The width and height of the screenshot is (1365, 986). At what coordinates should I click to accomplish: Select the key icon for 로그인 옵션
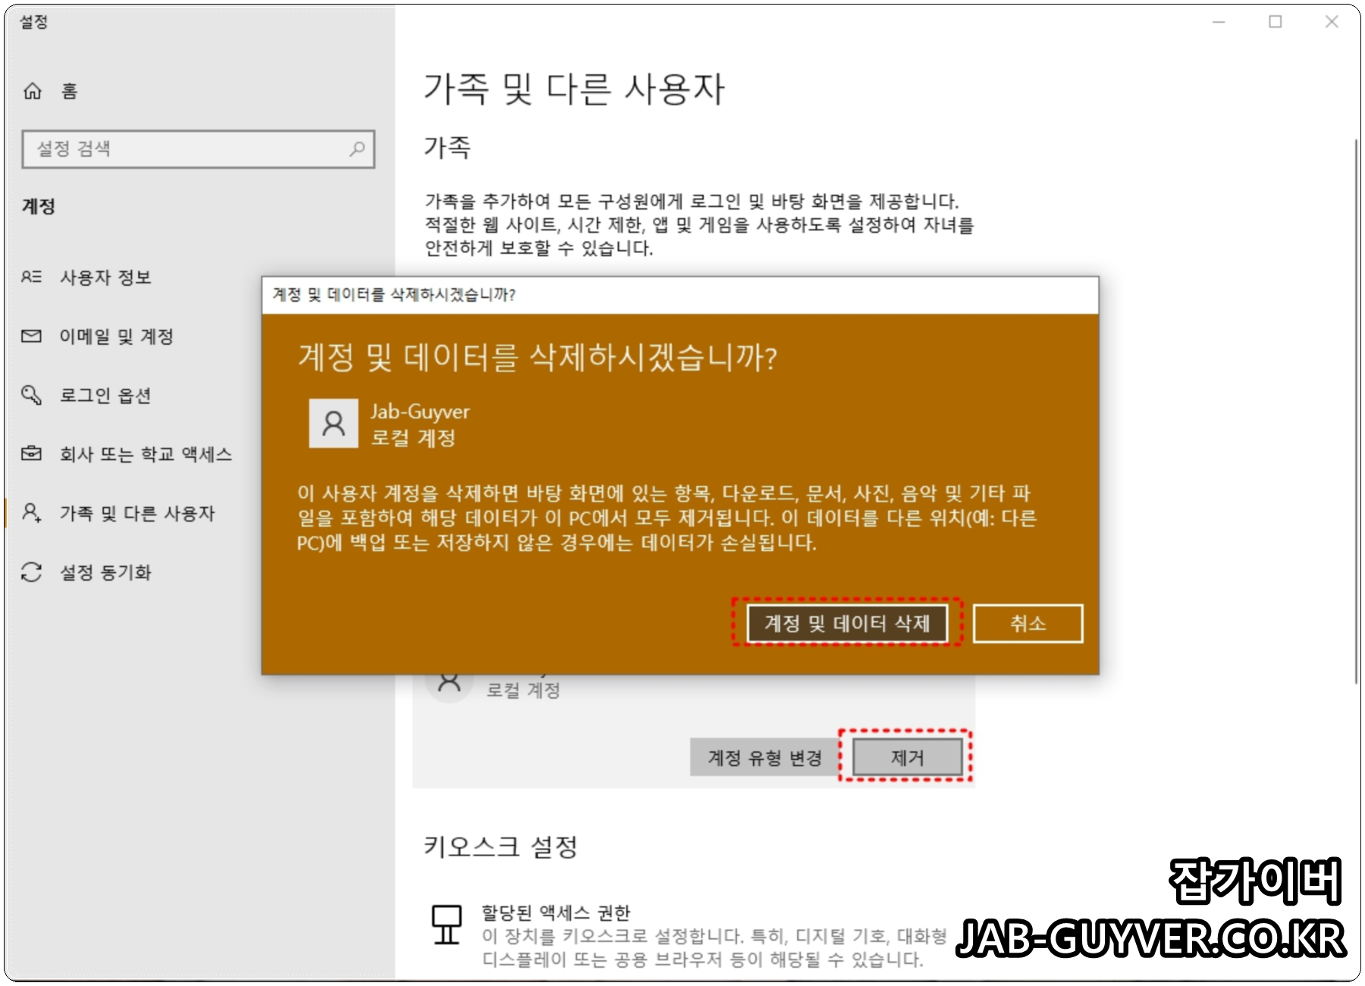pyautogui.click(x=30, y=395)
